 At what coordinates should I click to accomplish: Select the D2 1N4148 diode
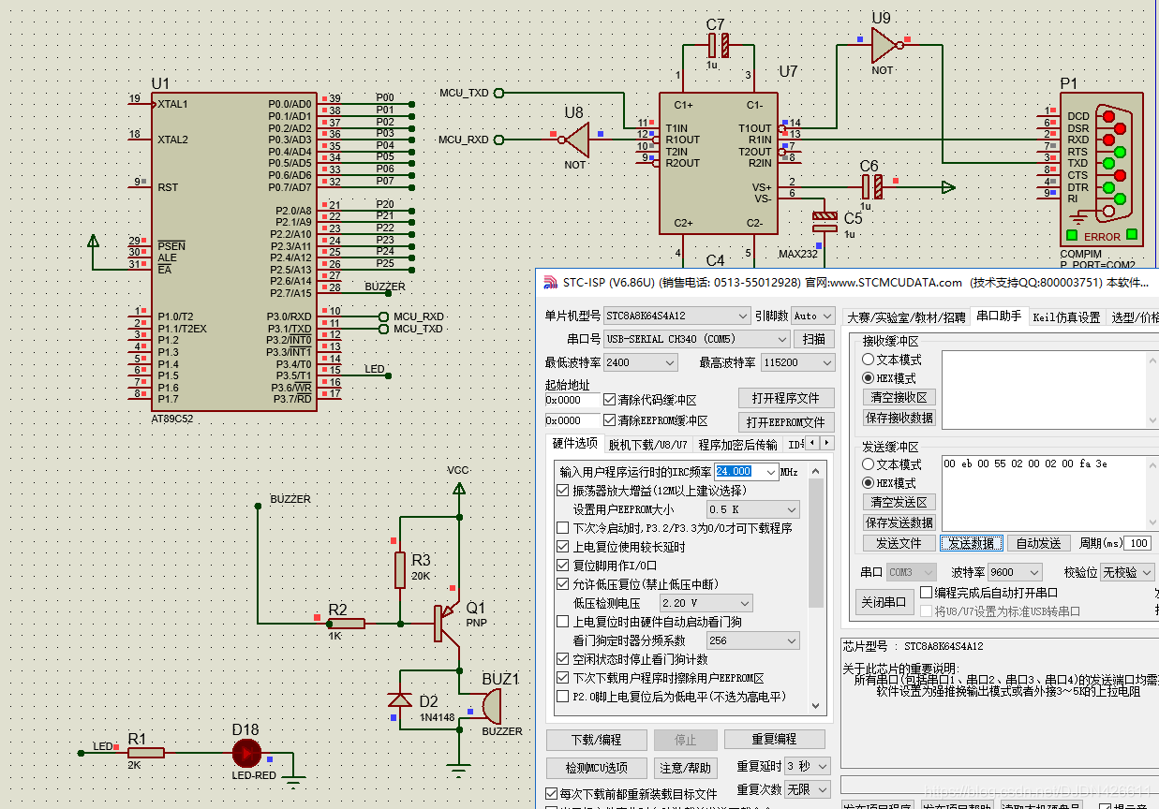click(x=400, y=699)
